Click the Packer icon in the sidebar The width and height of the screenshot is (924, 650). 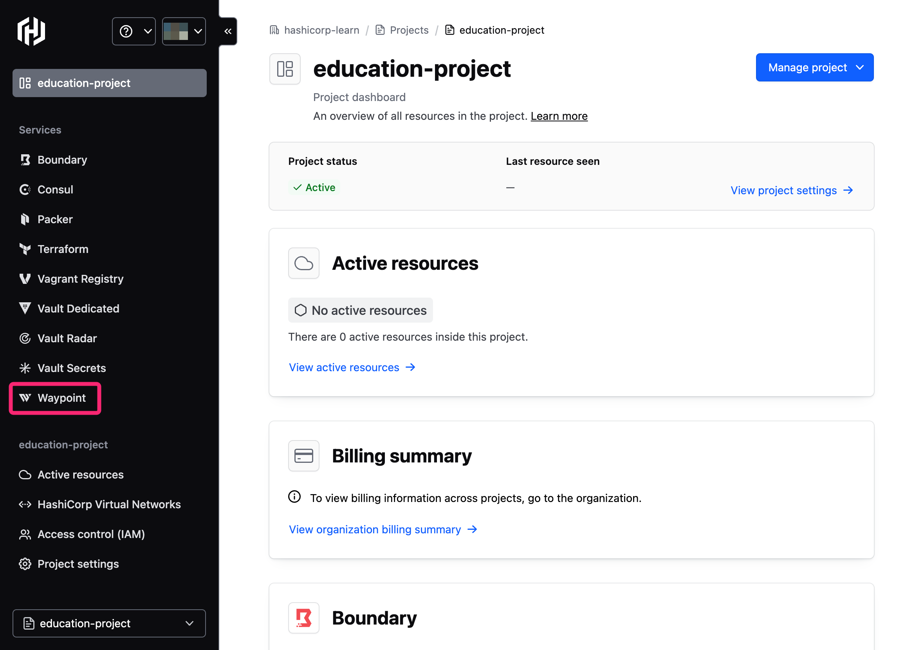[x=25, y=219]
